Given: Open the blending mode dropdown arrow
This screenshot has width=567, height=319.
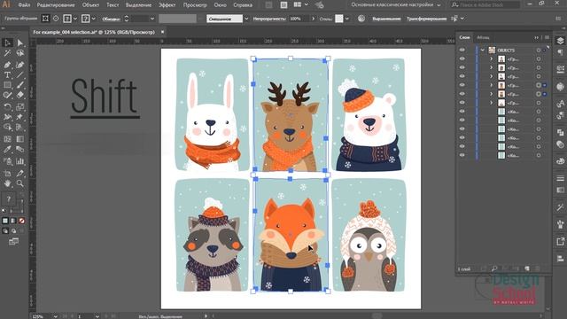Looking at the screenshot, I should point(246,19).
